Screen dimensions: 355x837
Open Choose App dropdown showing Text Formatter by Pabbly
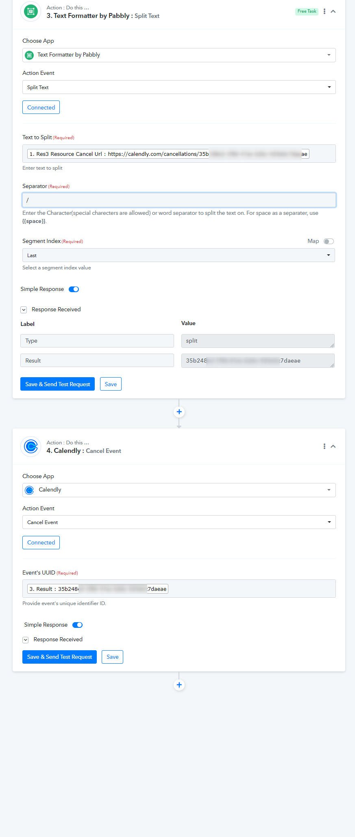point(179,55)
